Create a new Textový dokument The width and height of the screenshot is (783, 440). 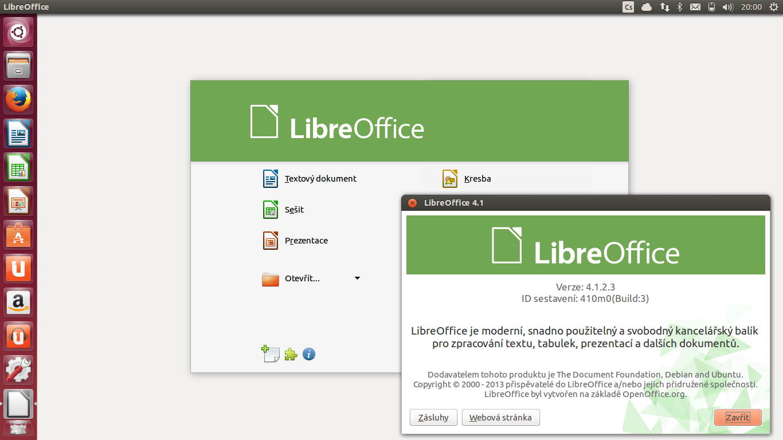[320, 178]
